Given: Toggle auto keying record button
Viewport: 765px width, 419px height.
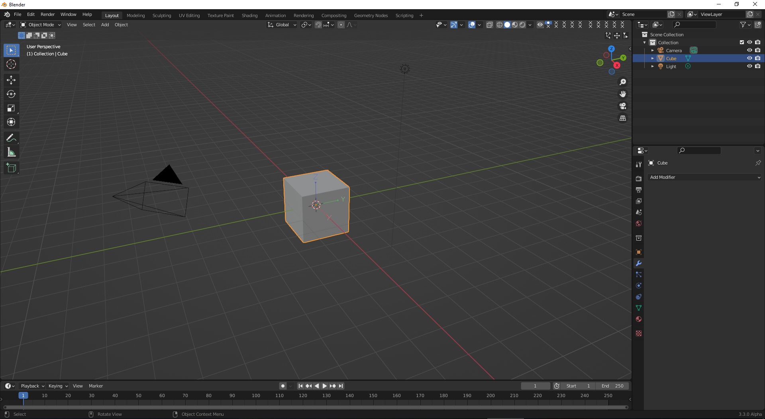Looking at the screenshot, I should click(x=283, y=386).
